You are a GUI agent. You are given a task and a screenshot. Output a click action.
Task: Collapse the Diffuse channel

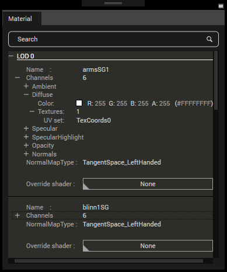[x=26, y=95]
